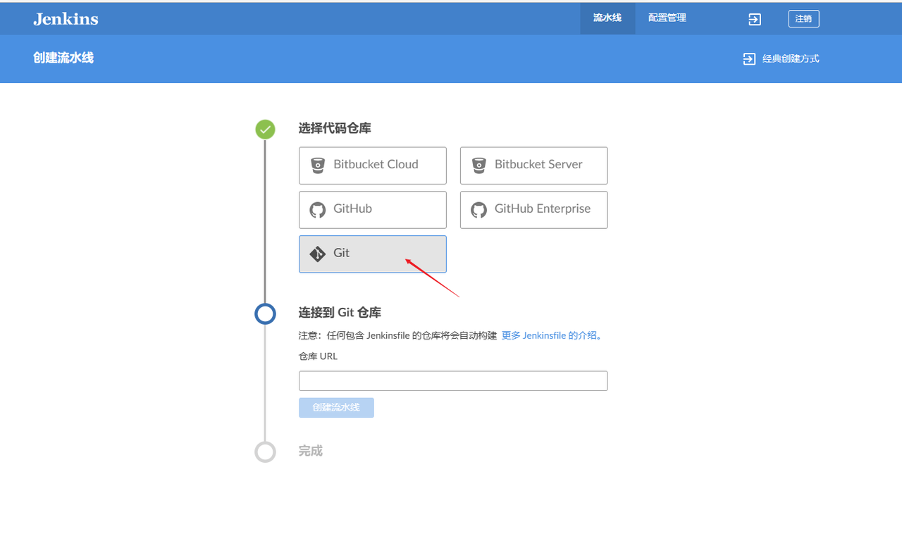Click the green checkmark step indicator
The image size is (902, 560).
click(x=265, y=129)
